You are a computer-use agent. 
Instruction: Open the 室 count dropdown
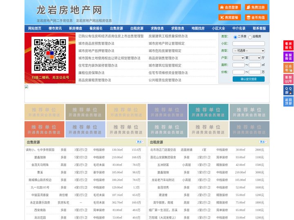238,58
